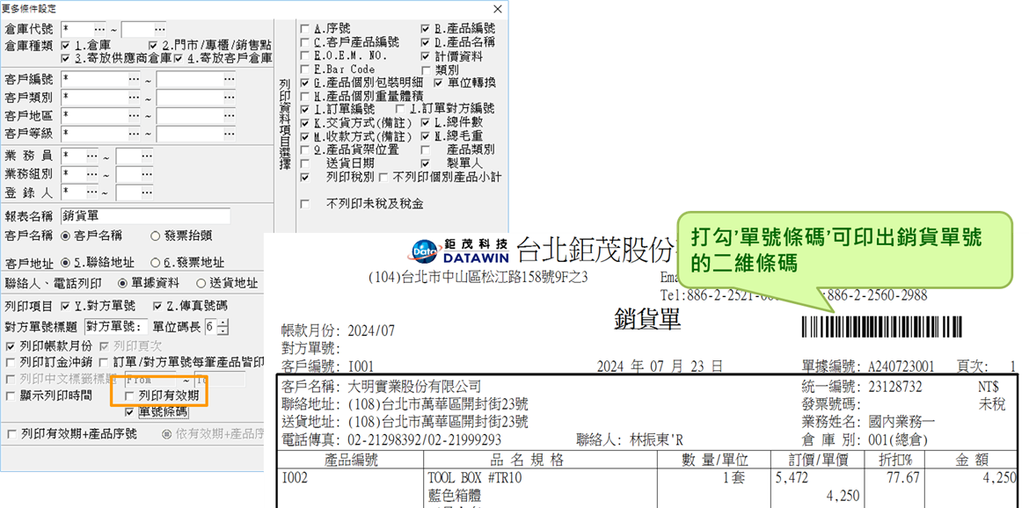Viewport: 1029px width, 508px height.
Task: Select 5.聯絡地址 radio option
Action: click(65, 262)
